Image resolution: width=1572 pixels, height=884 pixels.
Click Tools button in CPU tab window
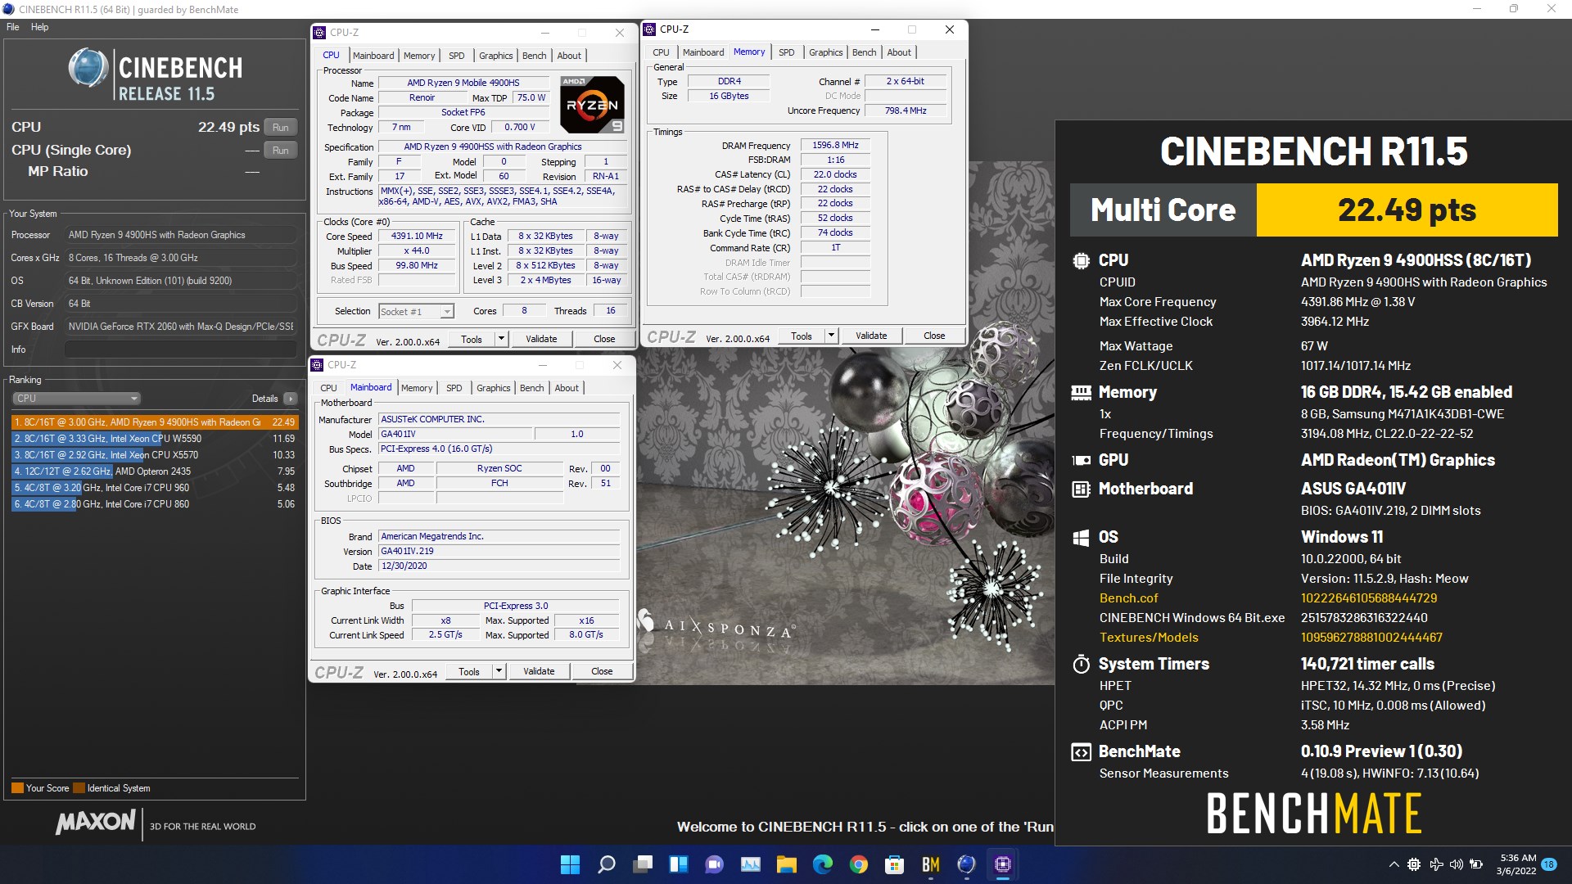tap(472, 339)
